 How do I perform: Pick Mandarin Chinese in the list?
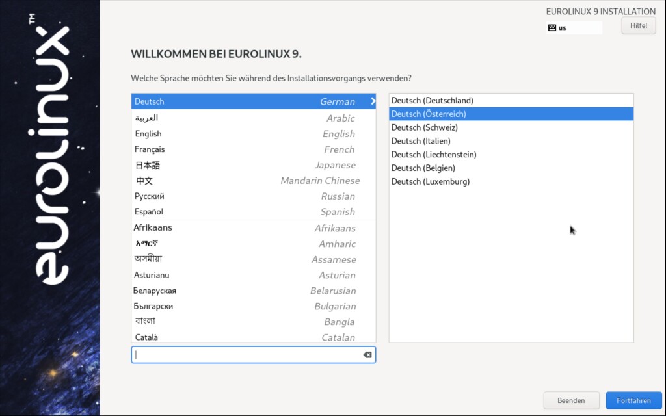coord(254,181)
